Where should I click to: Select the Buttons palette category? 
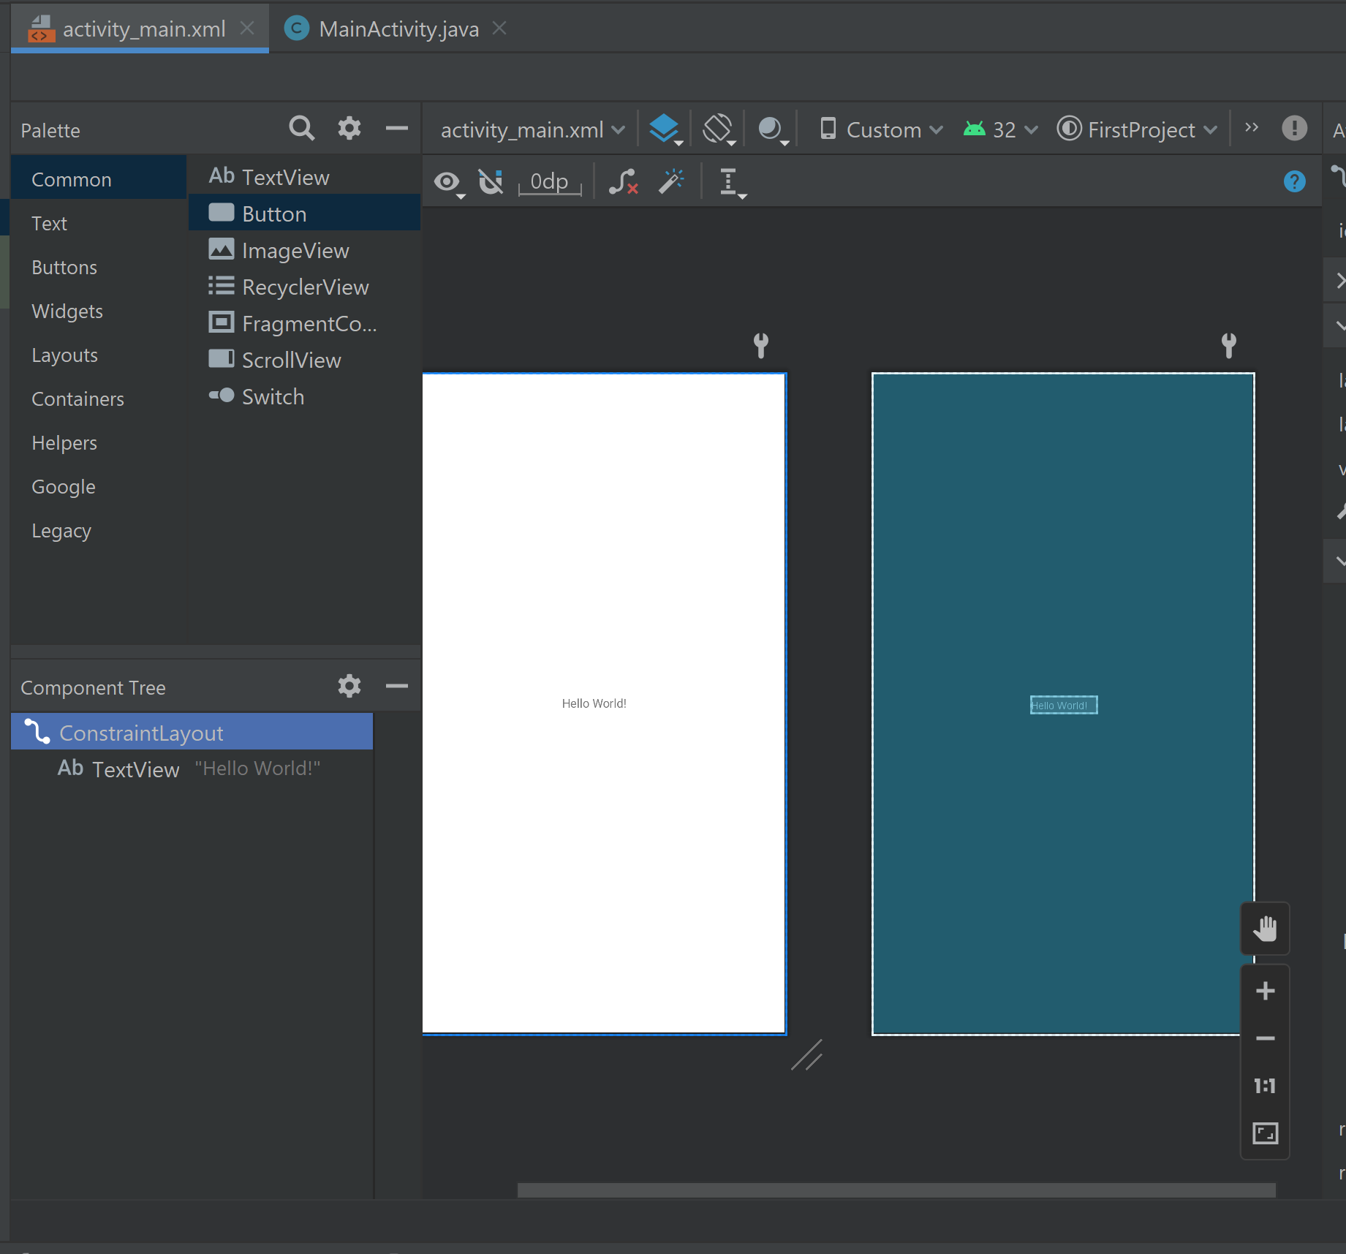pyautogui.click(x=99, y=267)
